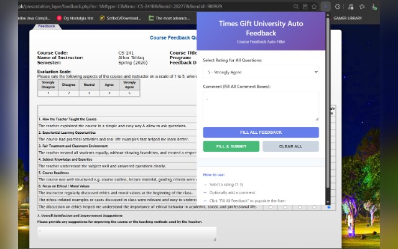Open the favorites list star icon

[x=362, y=7]
